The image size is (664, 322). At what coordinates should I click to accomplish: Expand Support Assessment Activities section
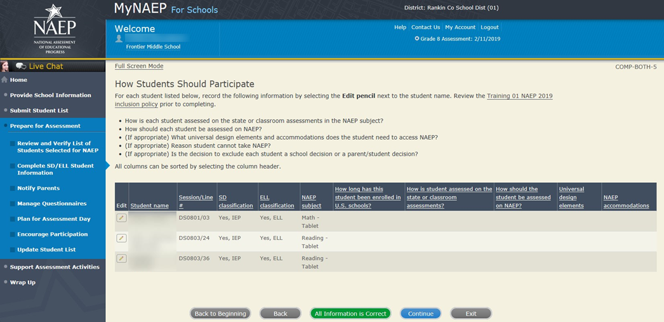click(55, 267)
